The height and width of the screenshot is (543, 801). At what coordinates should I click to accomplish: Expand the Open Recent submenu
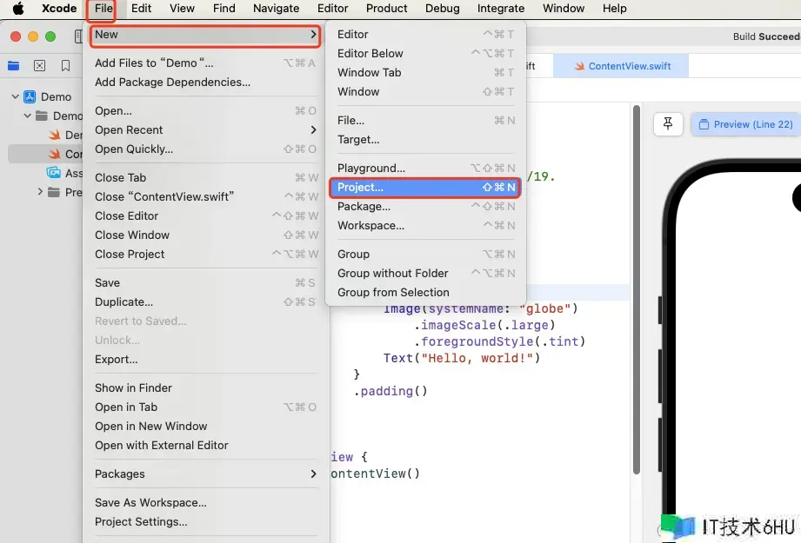(205, 130)
